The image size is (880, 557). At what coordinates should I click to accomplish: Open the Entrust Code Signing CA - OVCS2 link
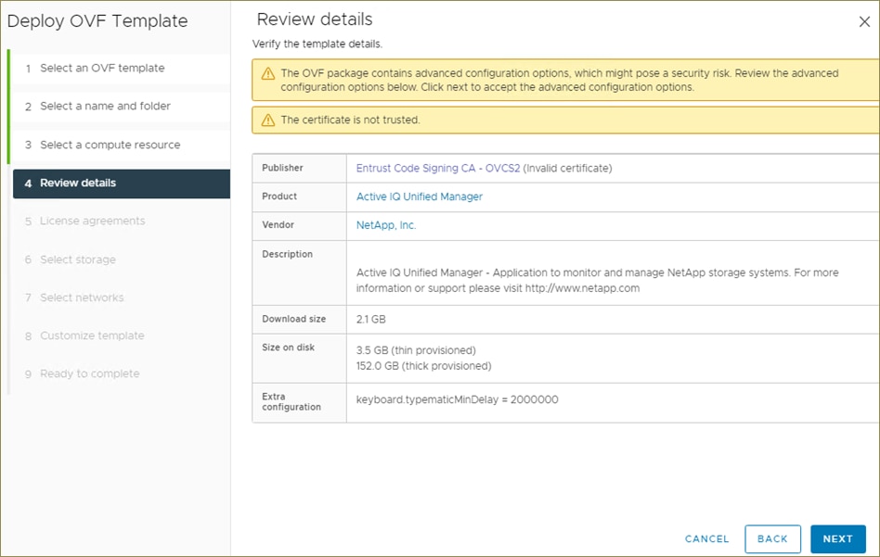(438, 168)
